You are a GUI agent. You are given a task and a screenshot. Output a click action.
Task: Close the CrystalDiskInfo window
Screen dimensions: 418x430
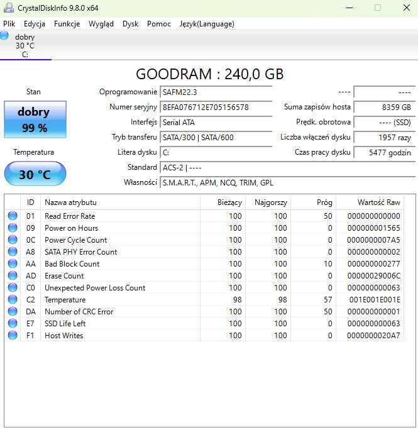pos(407,8)
